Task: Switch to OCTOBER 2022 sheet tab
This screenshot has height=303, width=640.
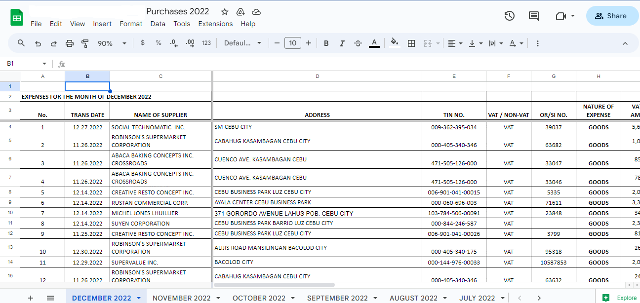Action: point(259,298)
